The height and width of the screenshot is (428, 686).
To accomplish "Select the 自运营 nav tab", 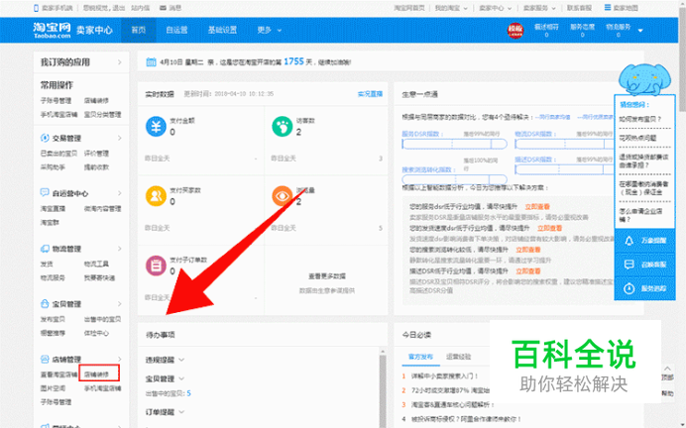I will (x=176, y=30).
